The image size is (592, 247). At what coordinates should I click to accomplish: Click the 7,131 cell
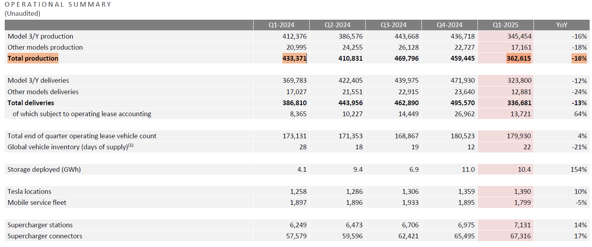click(x=523, y=225)
